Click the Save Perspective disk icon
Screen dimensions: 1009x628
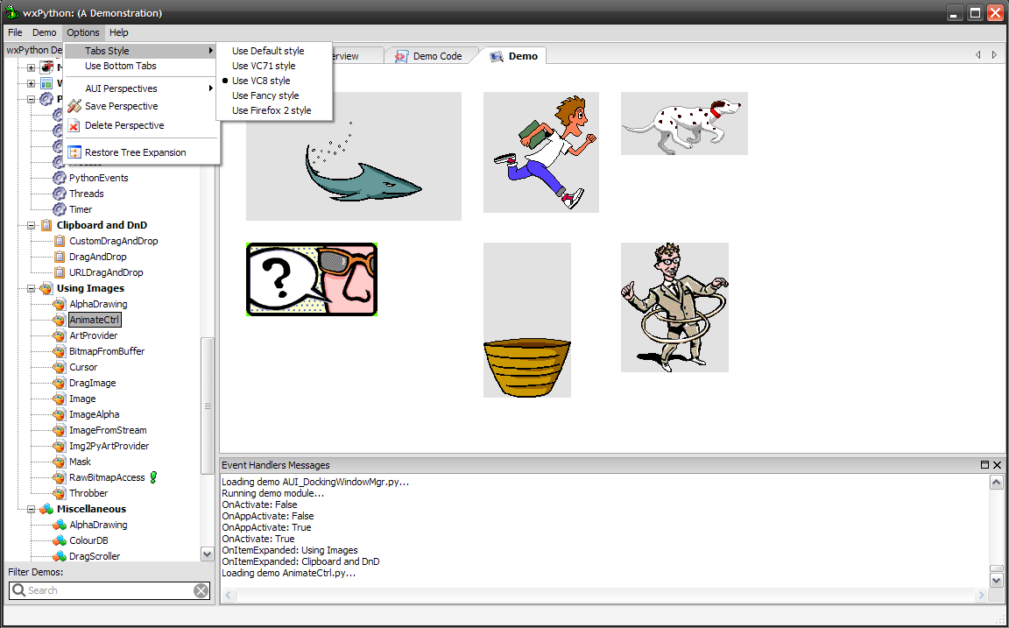click(x=74, y=106)
